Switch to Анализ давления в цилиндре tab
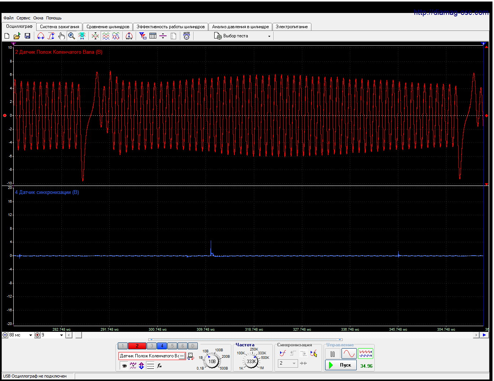This screenshot has width=494, height=381. click(241, 27)
